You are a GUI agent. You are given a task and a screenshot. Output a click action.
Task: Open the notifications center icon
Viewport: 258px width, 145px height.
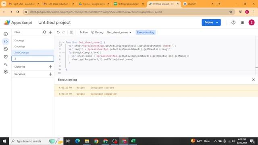[x=252, y=141]
